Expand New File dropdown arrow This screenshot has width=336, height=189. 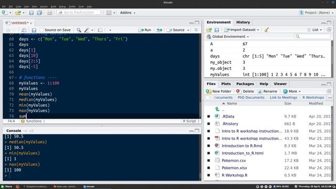(x=10, y=13)
